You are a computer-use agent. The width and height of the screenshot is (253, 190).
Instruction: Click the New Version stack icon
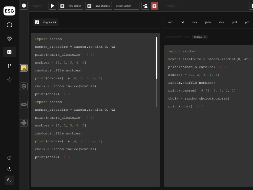point(62,6)
